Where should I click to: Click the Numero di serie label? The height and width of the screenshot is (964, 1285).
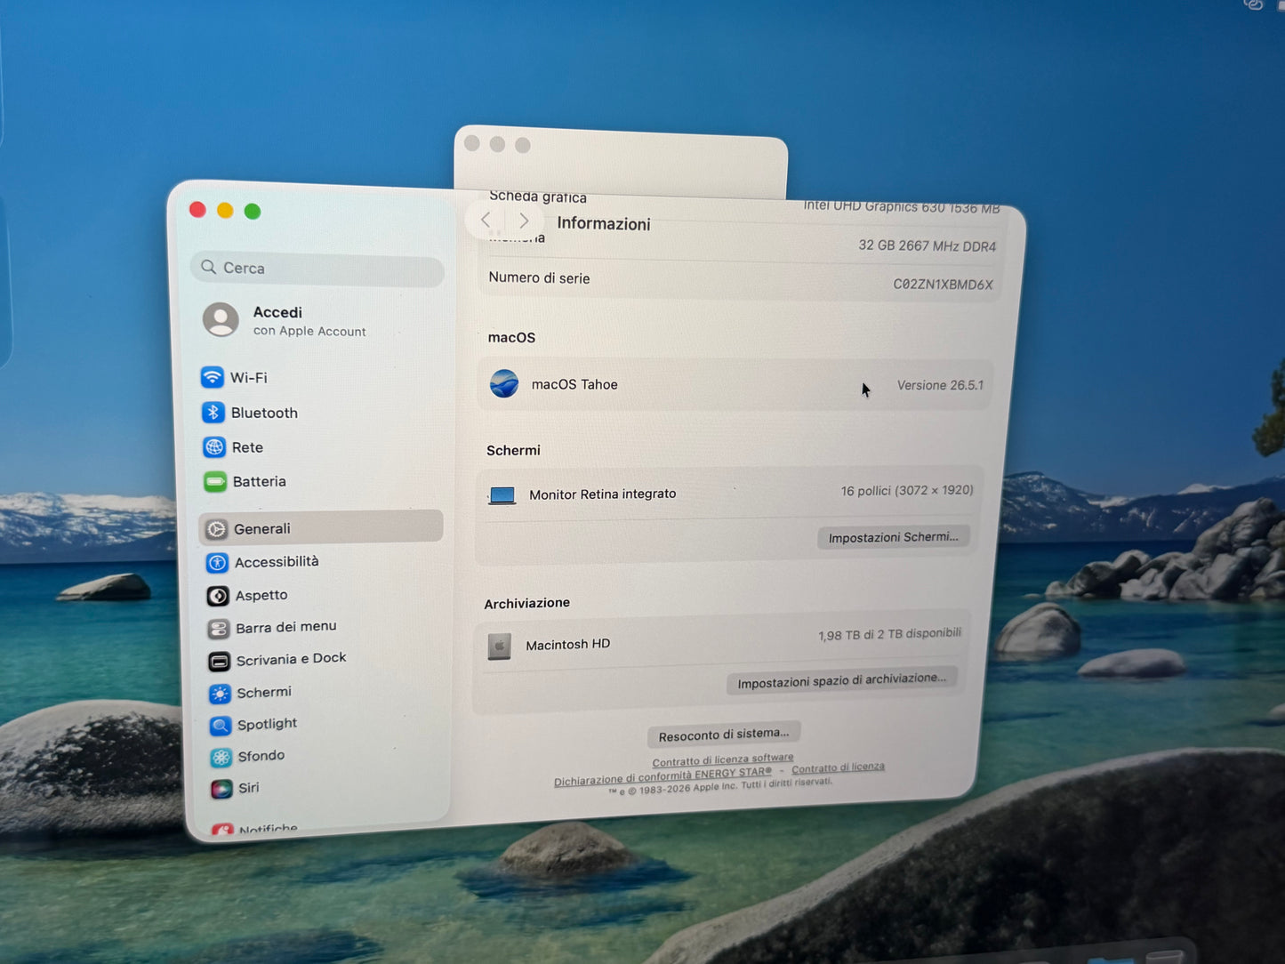click(539, 277)
